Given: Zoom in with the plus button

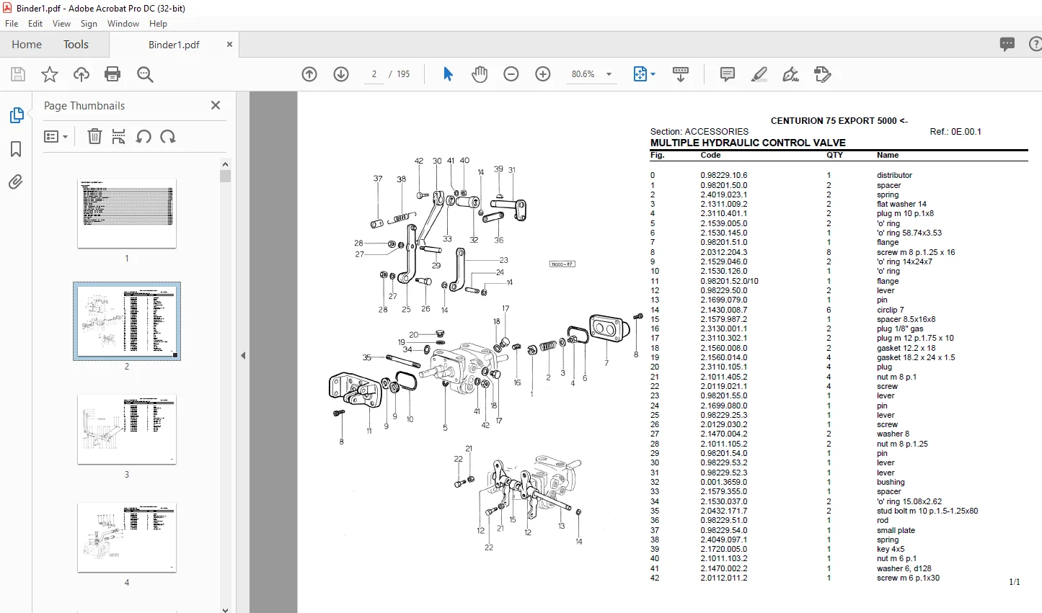Looking at the screenshot, I should pos(543,74).
